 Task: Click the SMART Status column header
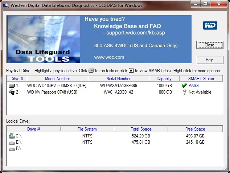pos(201,79)
